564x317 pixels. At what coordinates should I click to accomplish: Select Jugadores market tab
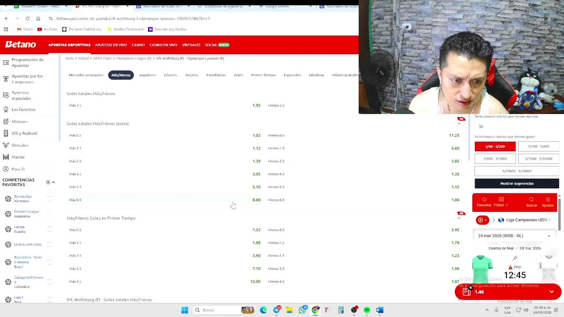148,75
